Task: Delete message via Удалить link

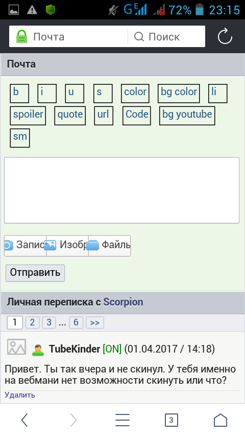Action: coord(20,395)
